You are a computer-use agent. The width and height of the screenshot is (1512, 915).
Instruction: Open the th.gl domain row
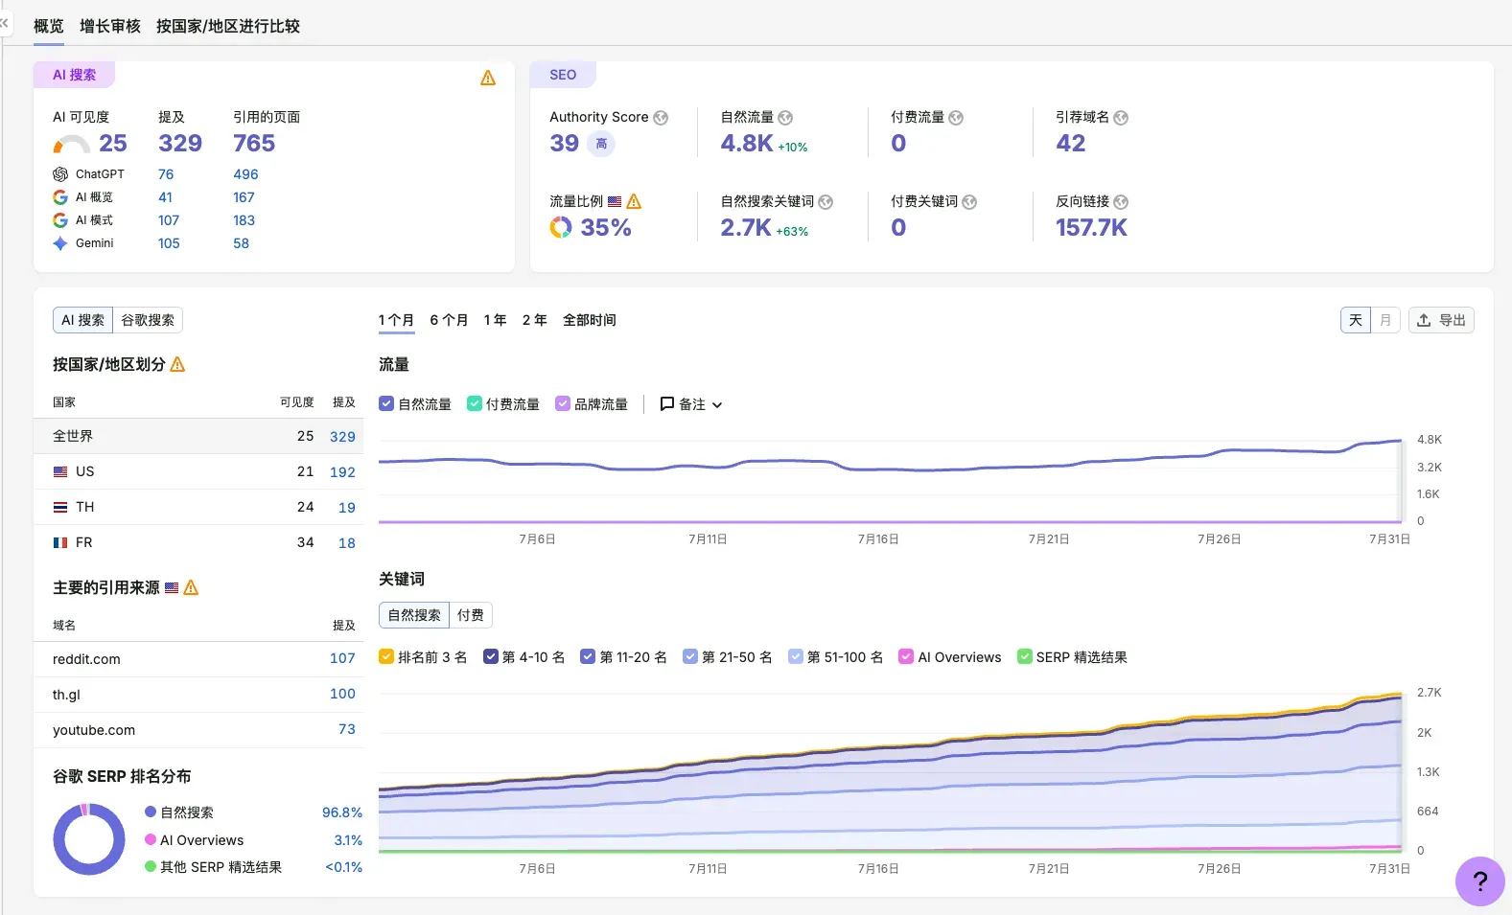click(198, 695)
